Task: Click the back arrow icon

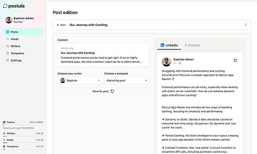Action: click(58, 25)
